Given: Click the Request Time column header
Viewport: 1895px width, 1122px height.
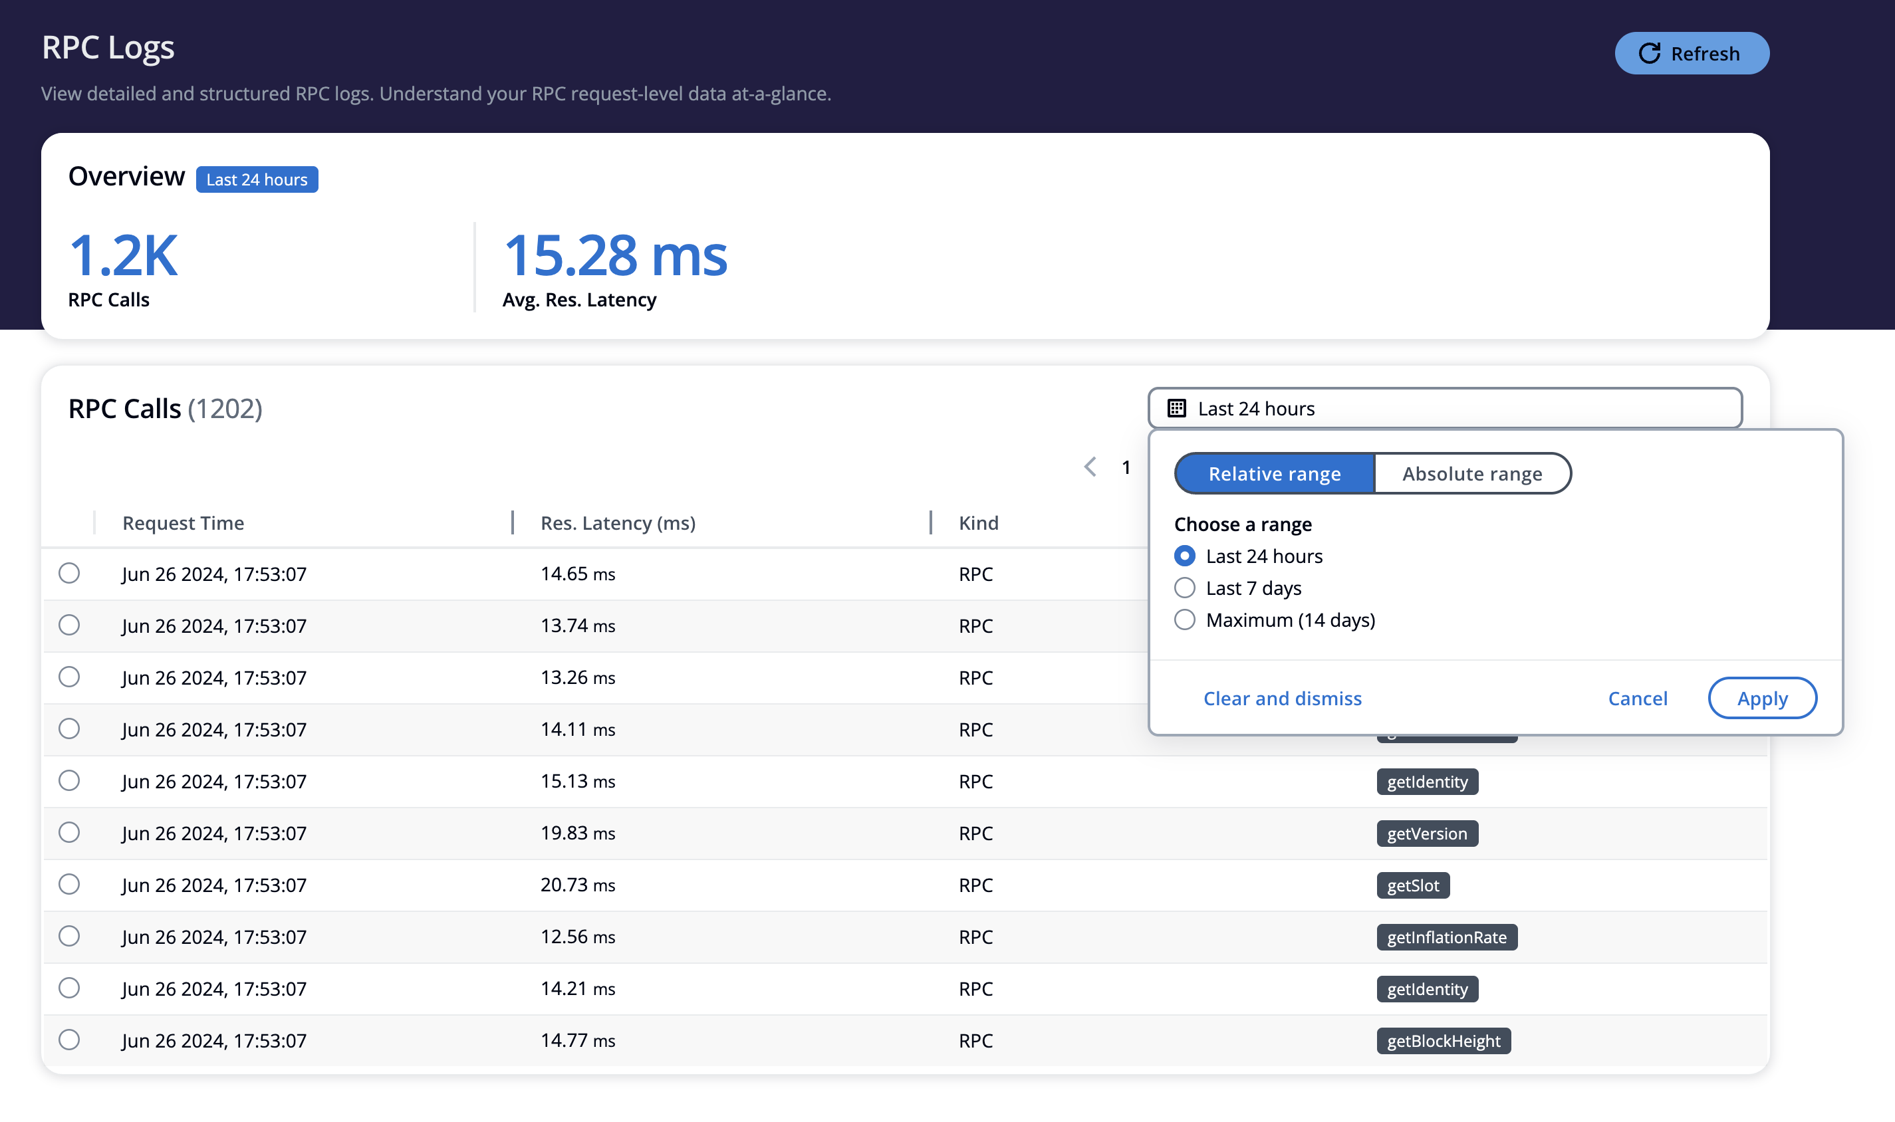Looking at the screenshot, I should [x=183, y=523].
